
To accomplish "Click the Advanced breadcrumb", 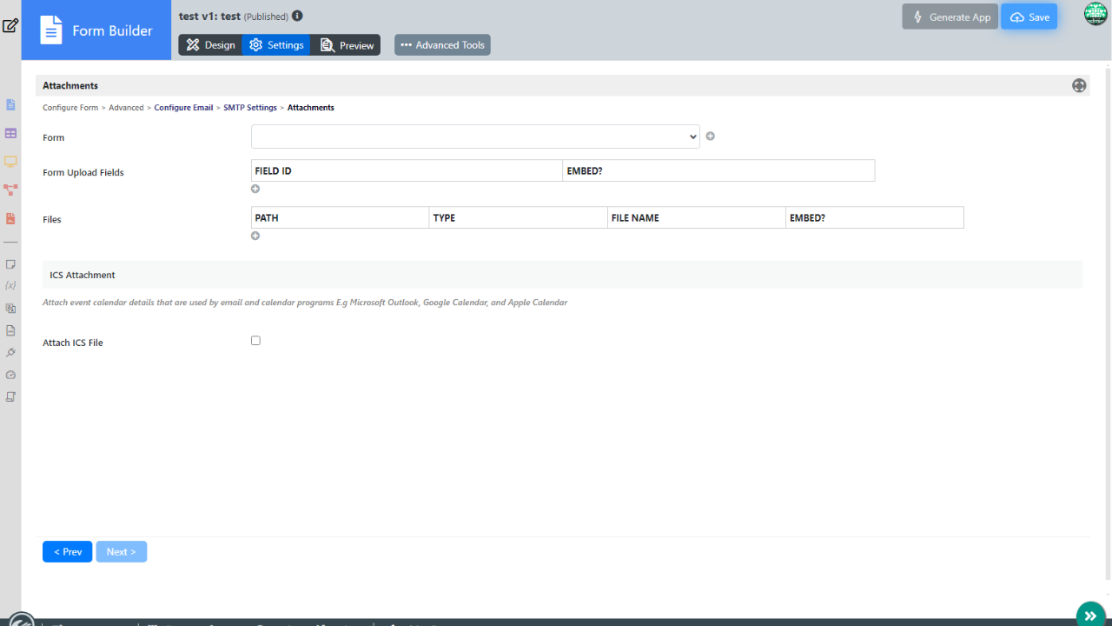I will coord(126,108).
